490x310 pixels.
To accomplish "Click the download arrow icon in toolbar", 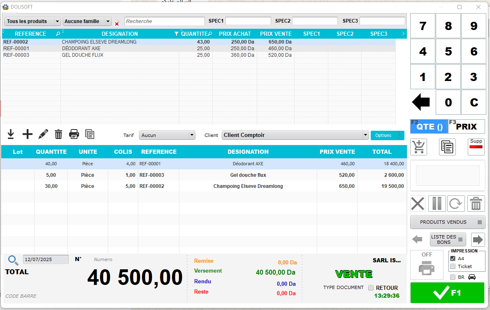I will (11, 134).
